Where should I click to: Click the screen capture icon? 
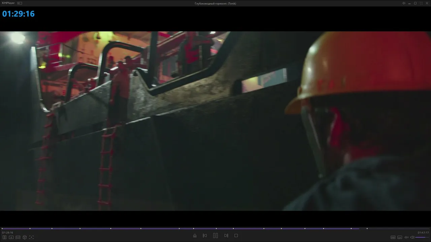pos(31,237)
